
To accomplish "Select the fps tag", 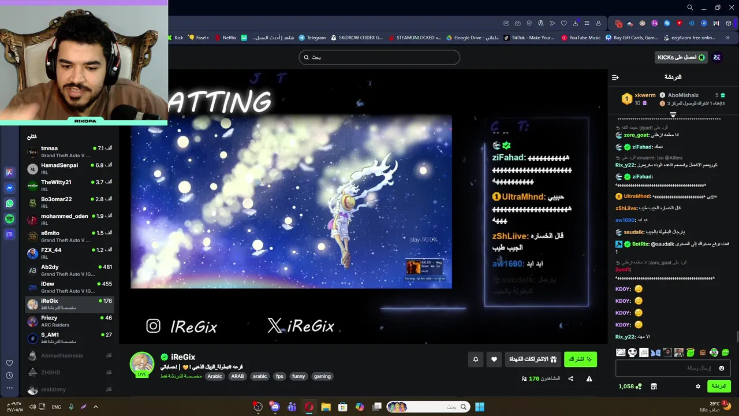I will click(x=279, y=376).
